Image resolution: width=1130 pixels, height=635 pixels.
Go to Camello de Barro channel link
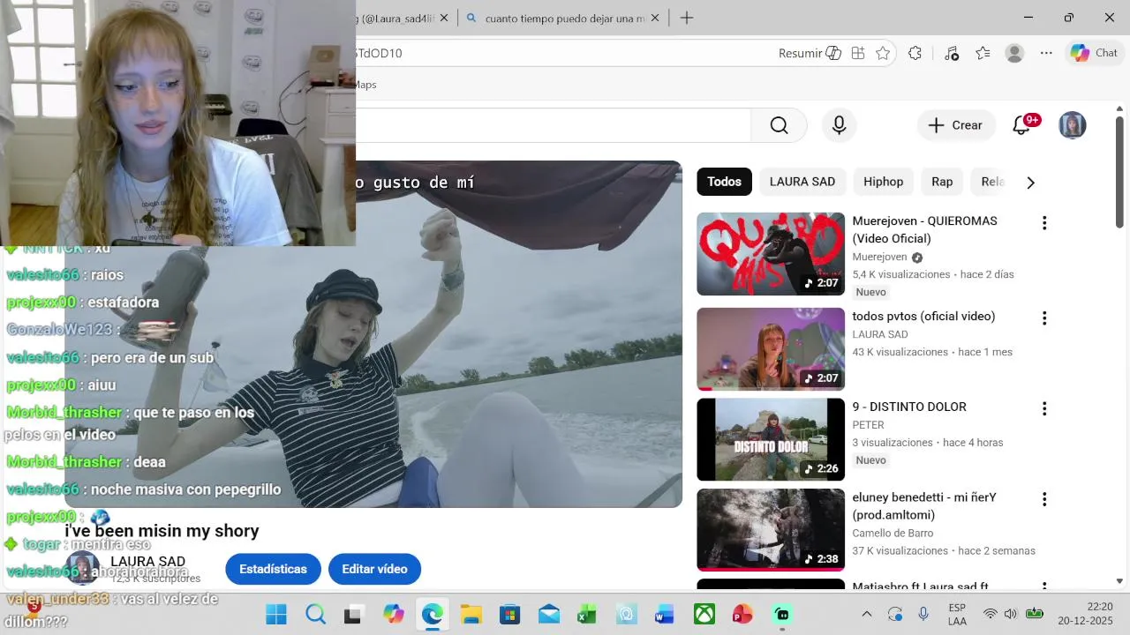click(893, 533)
